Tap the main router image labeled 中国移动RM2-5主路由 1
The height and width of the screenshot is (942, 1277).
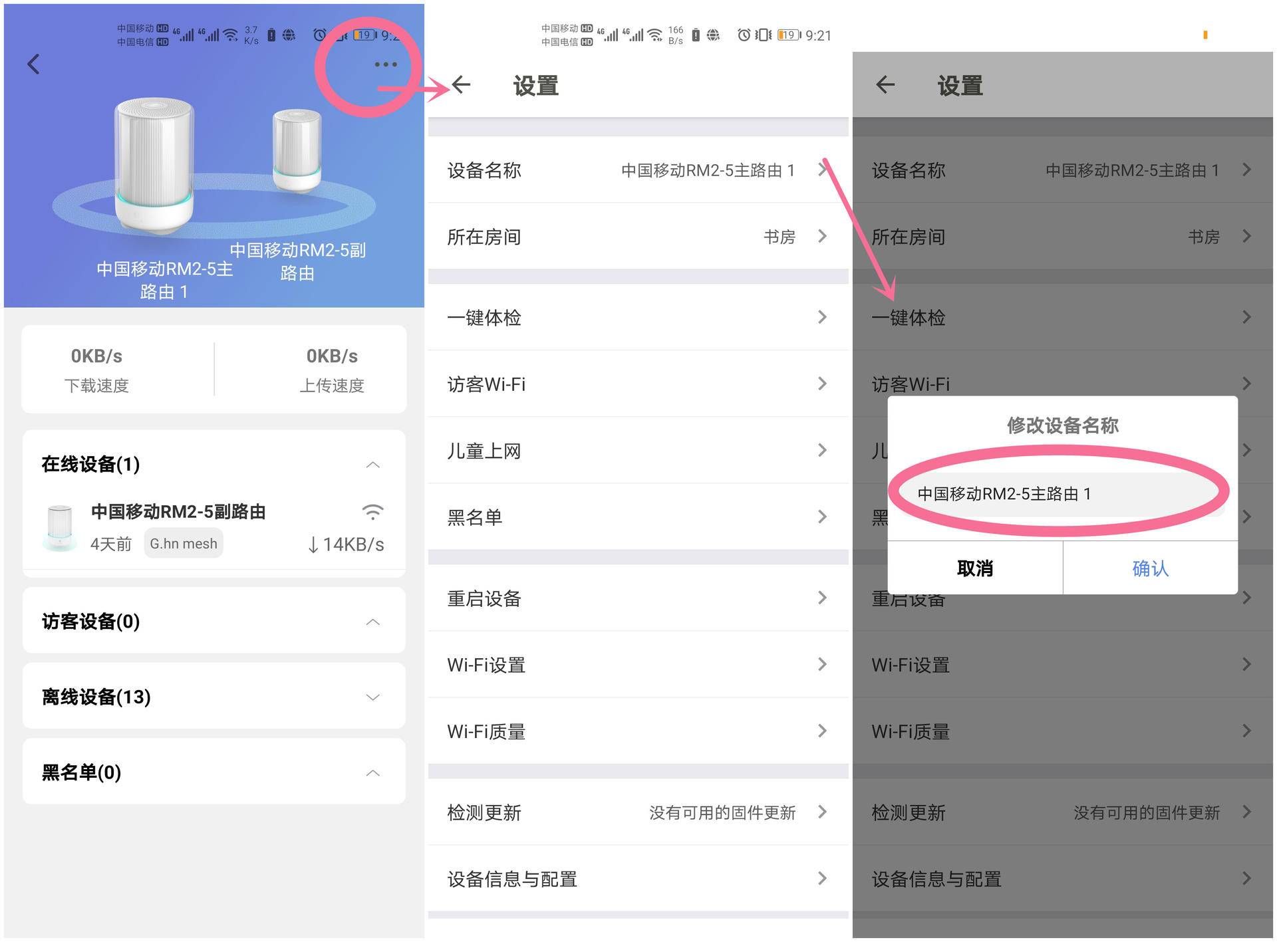coord(154,166)
